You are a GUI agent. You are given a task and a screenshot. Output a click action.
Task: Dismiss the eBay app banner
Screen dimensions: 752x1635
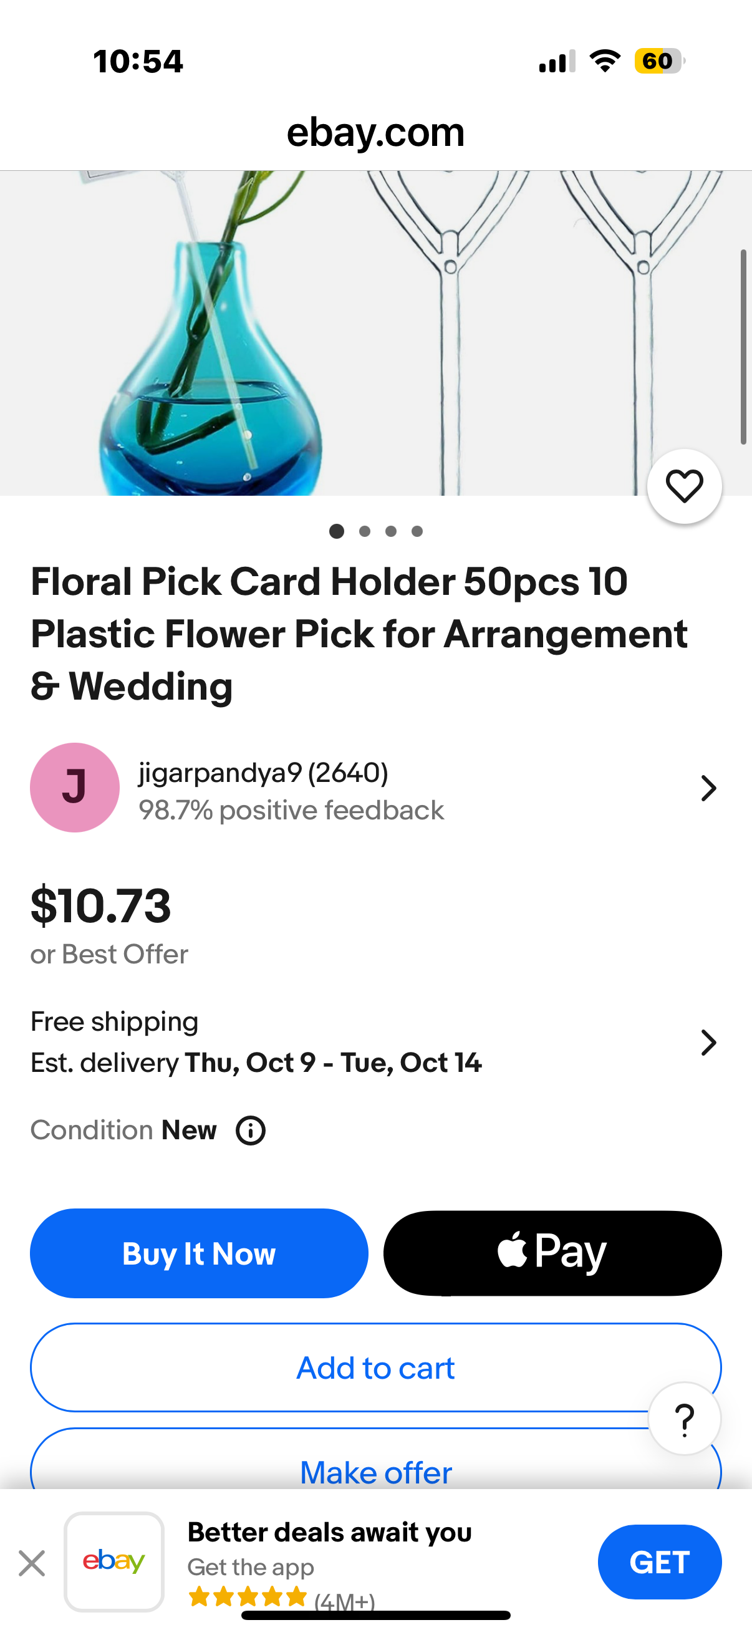pos(32,1563)
